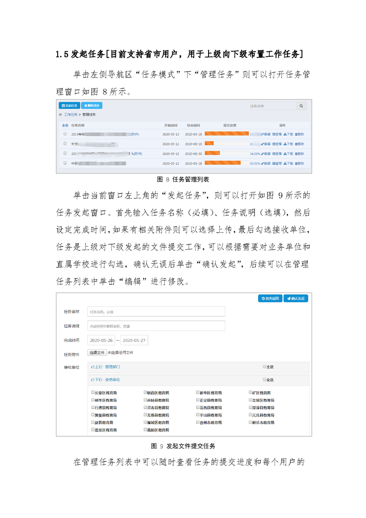Check the 深泽县教育局 checkbox

251,407
